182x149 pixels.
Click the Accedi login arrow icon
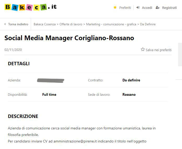tap(138, 8)
